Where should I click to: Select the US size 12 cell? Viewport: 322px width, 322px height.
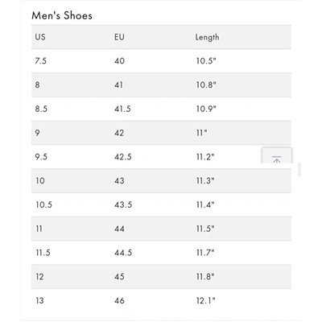point(39,277)
